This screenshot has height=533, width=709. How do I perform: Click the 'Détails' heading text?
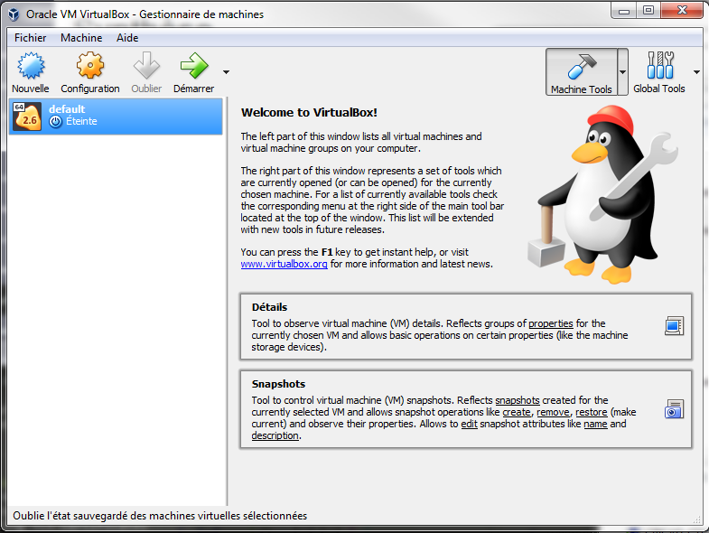(269, 307)
